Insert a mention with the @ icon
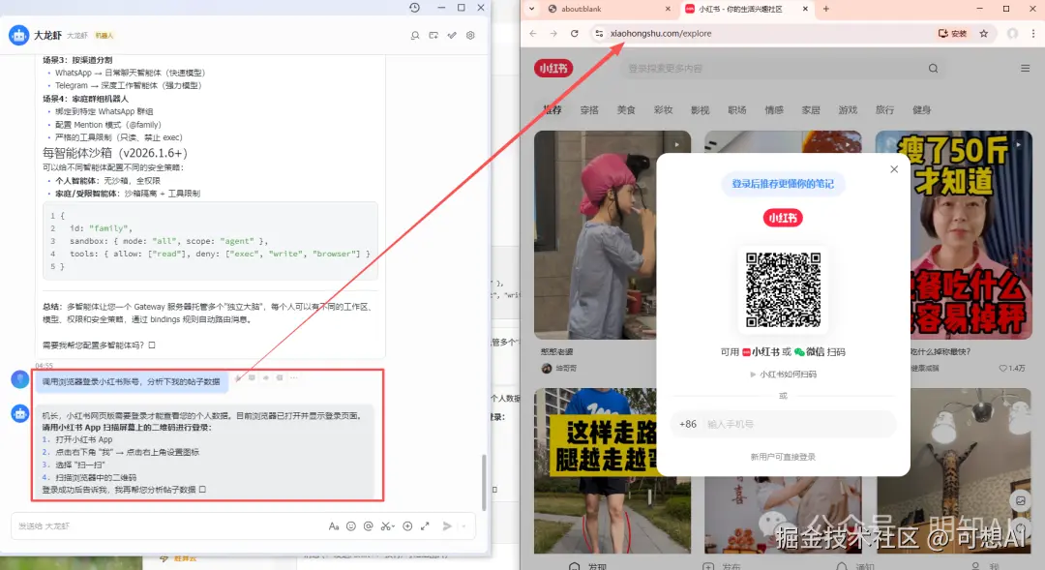 pyautogui.click(x=369, y=525)
